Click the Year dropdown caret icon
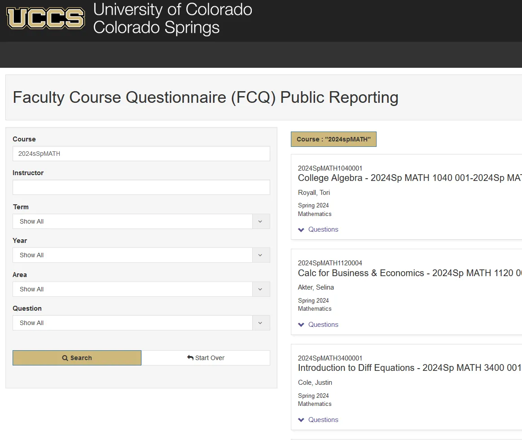This screenshot has height=440, width=522. (x=261, y=255)
